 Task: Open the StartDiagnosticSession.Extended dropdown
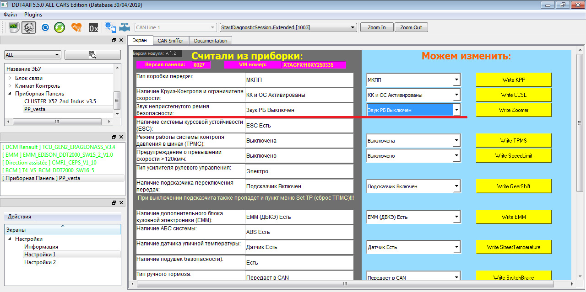[288, 27]
